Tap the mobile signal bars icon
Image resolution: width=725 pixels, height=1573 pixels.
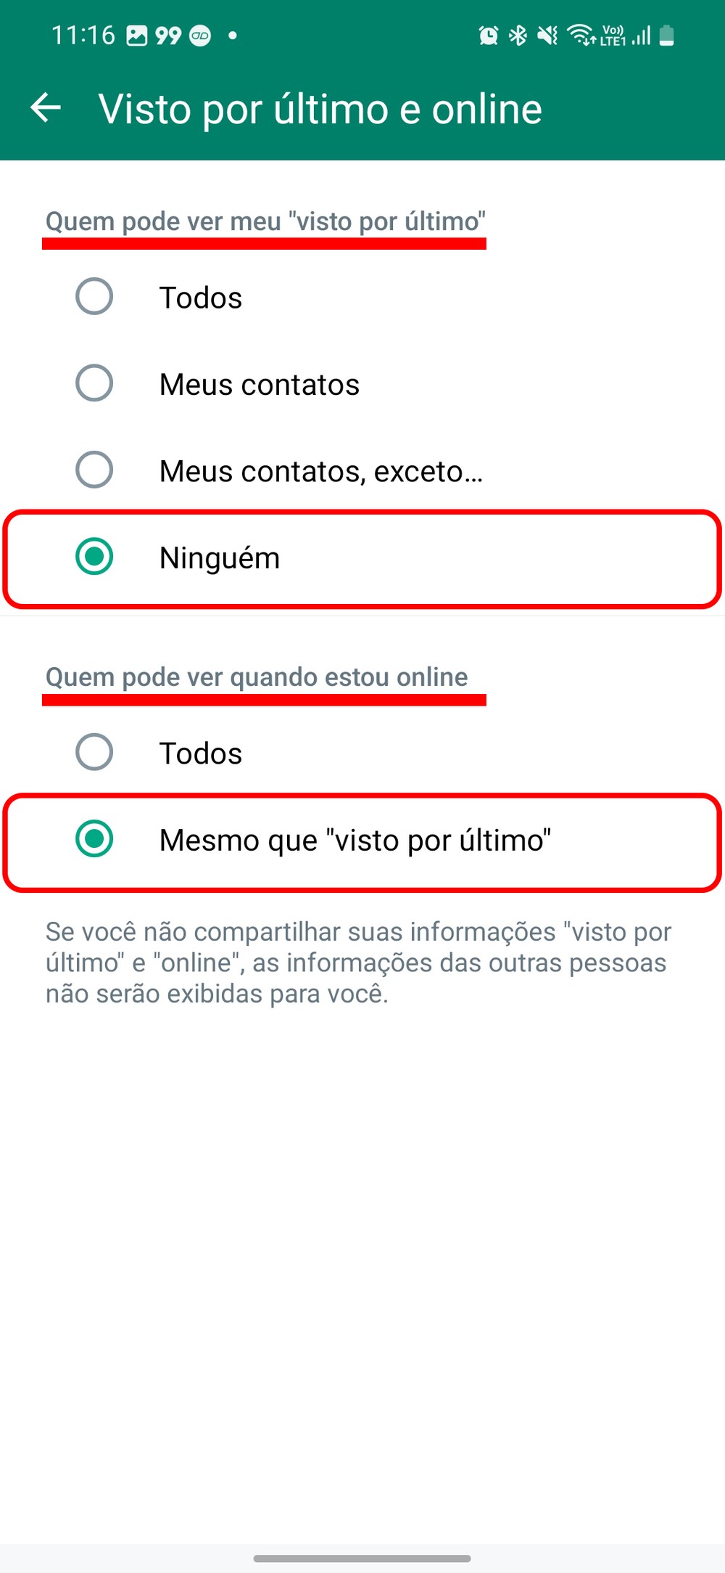(x=641, y=36)
